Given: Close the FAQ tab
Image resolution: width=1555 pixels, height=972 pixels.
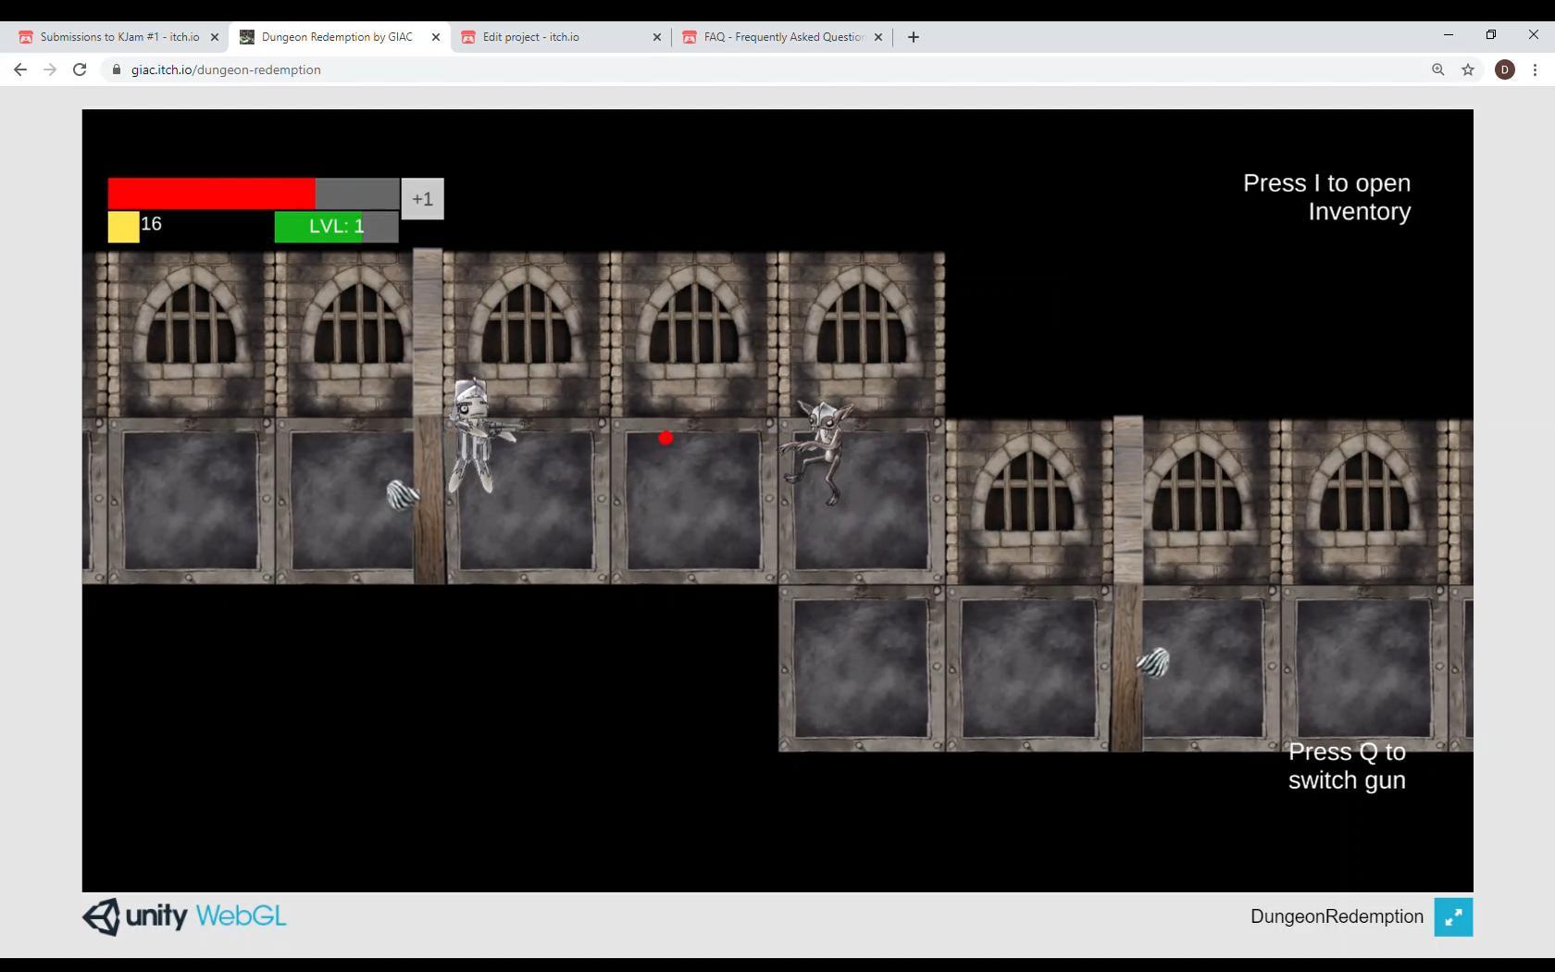Looking at the screenshot, I should point(878,37).
